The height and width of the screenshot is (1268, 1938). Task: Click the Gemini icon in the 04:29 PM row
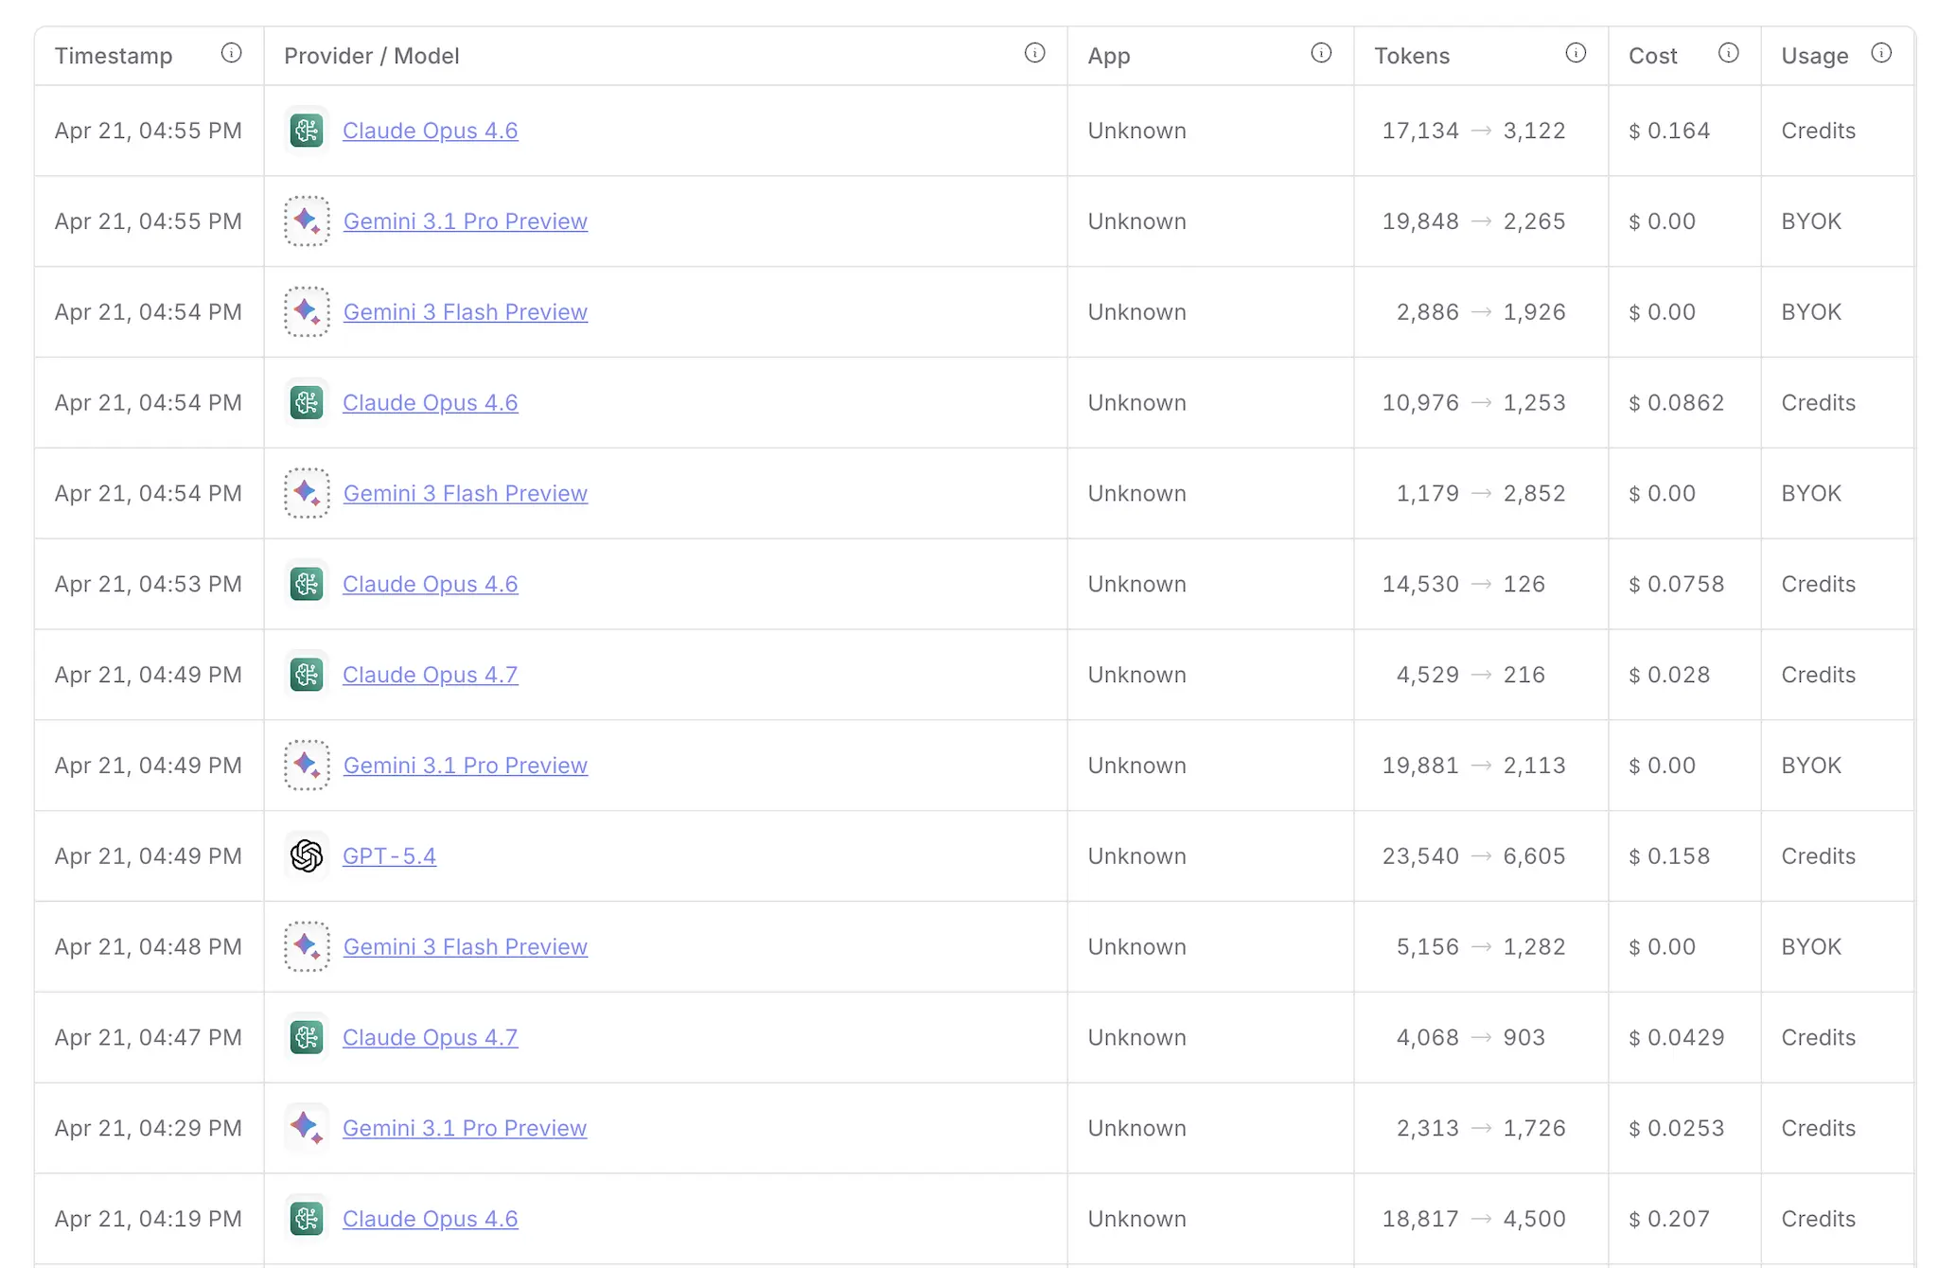[x=307, y=1128]
